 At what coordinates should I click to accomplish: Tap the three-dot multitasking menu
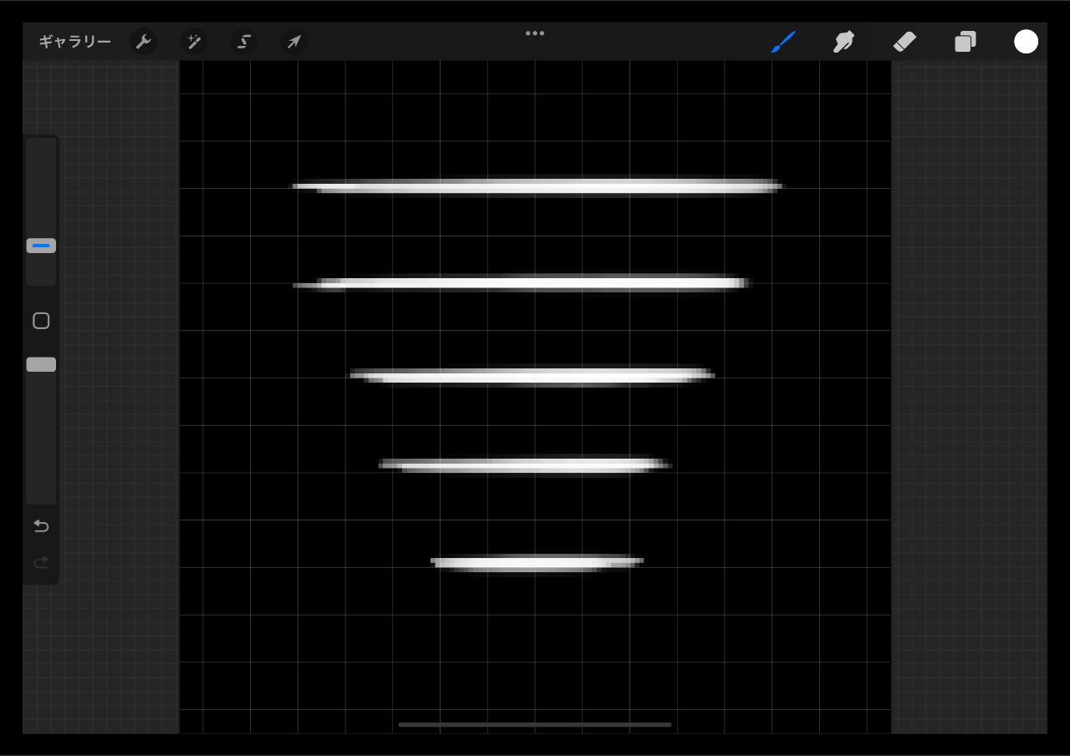[x=535, y=33]
